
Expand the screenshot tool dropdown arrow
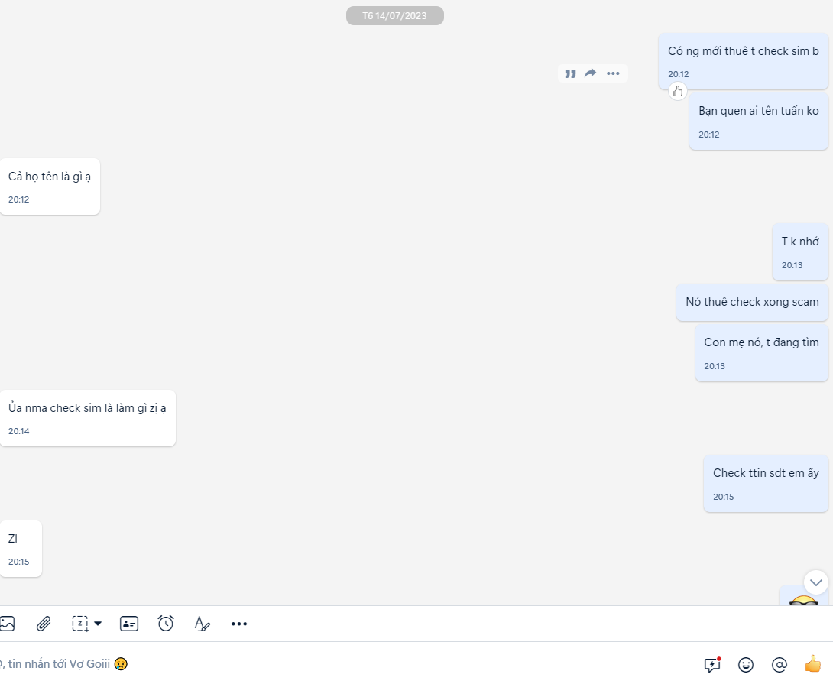98,624
